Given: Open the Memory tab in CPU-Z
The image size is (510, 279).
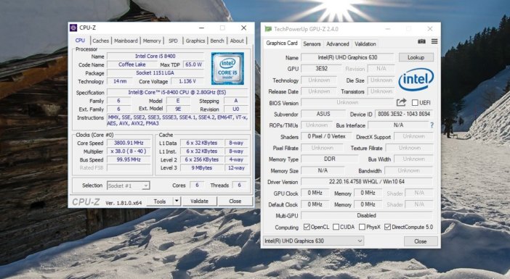Looking at the screenshot, I should pyautogui.click(x=152, y=41).
